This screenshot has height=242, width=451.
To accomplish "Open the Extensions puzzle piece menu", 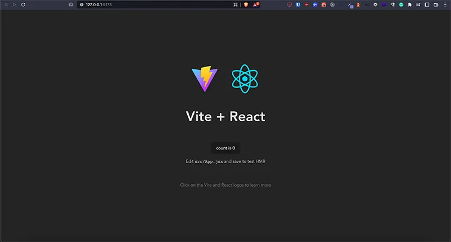I will tap(410, 5).
